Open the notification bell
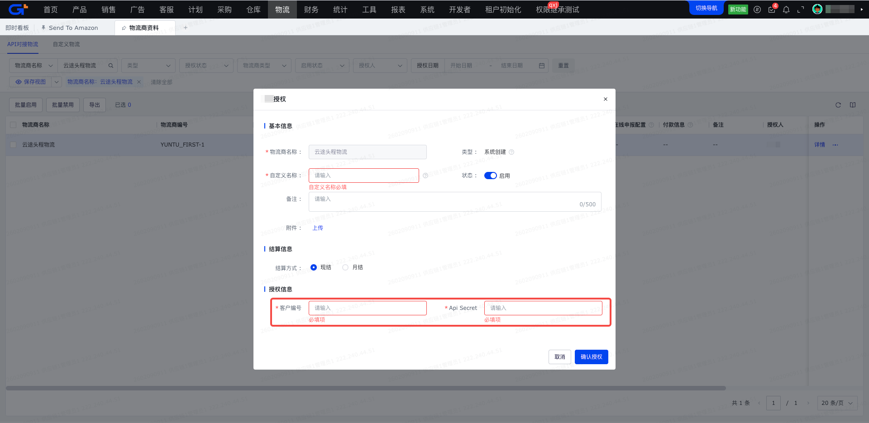Screen dimensions: 869x423 pyautogui.click(x=786, y=10)
